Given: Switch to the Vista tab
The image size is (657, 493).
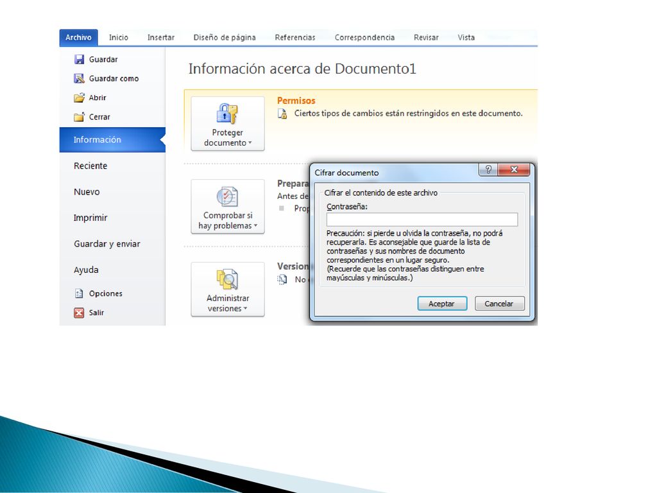Looking at the screenshot, I should point(466,37).
